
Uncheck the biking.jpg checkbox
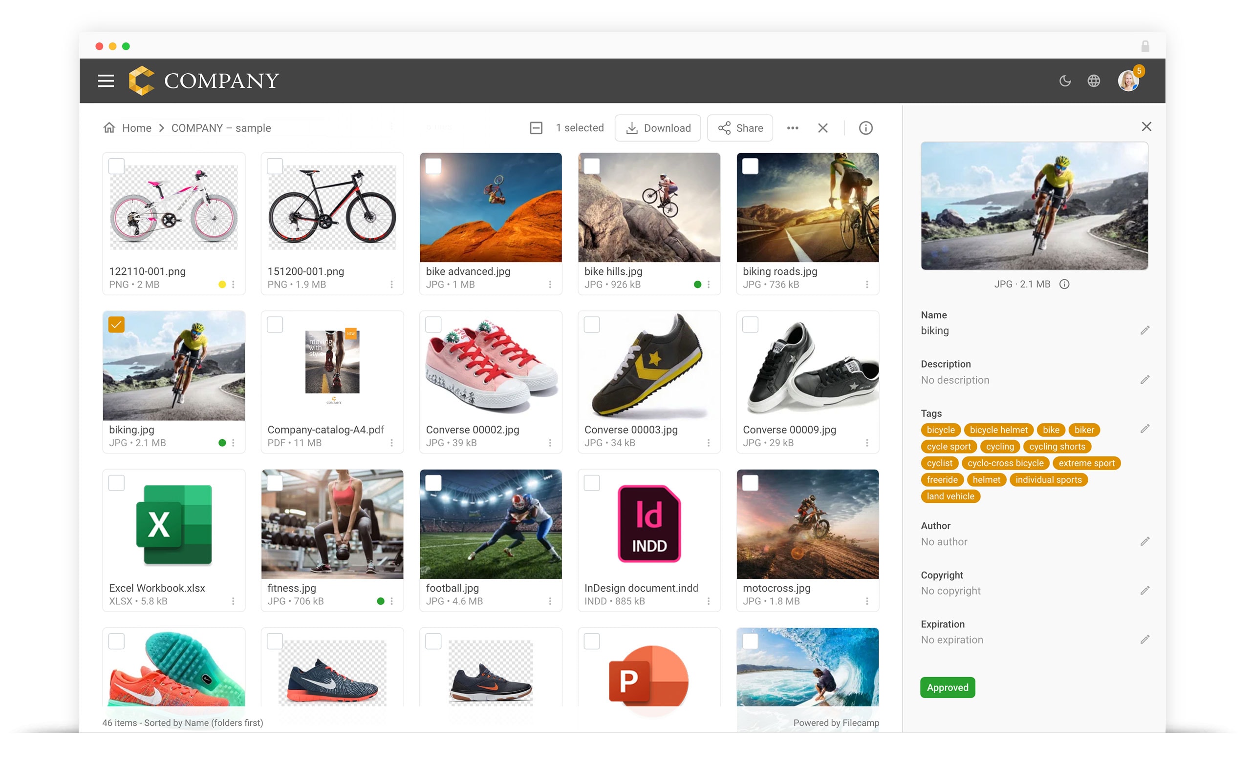pos(116,325)
